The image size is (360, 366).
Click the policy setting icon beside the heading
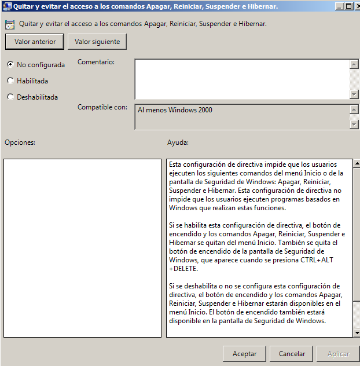(9, 25)
